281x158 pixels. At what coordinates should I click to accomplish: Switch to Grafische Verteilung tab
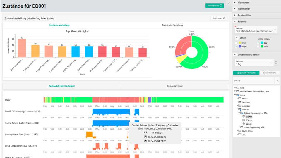click(59, 25)
